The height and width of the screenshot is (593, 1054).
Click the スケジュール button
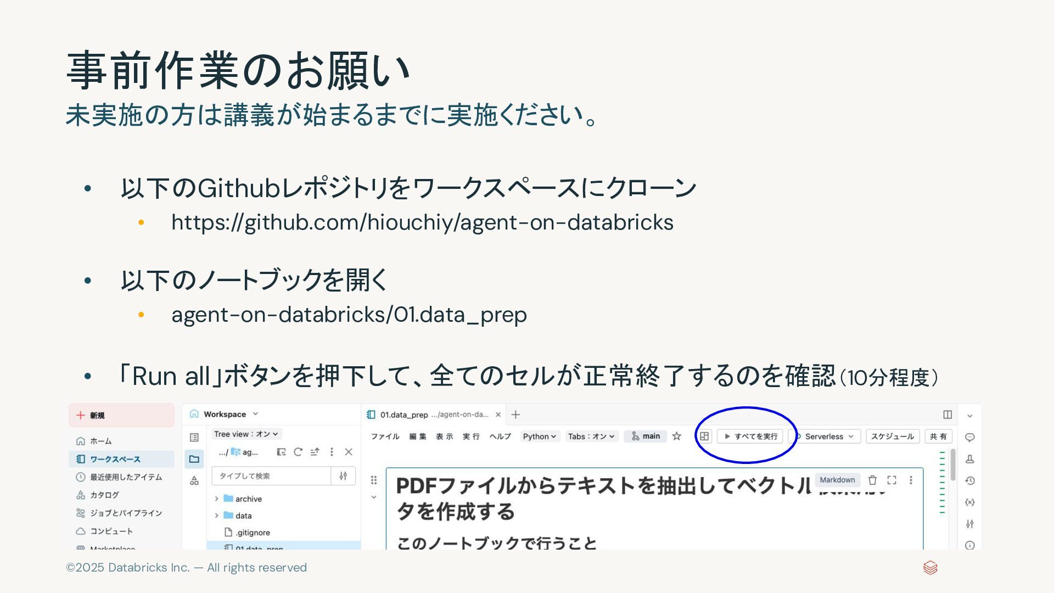892,436
